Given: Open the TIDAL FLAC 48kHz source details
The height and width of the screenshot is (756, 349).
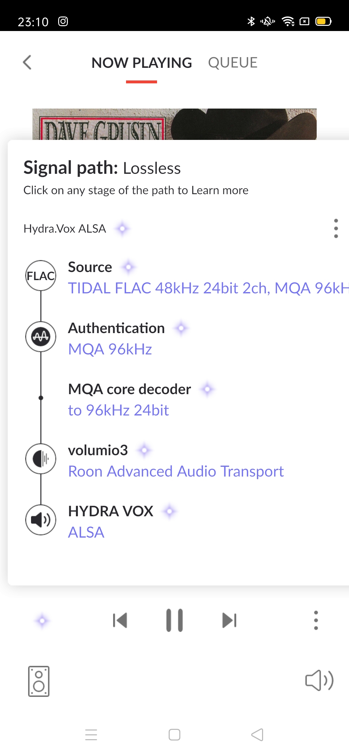Looking at the screenshot, I should click(208, 288).
